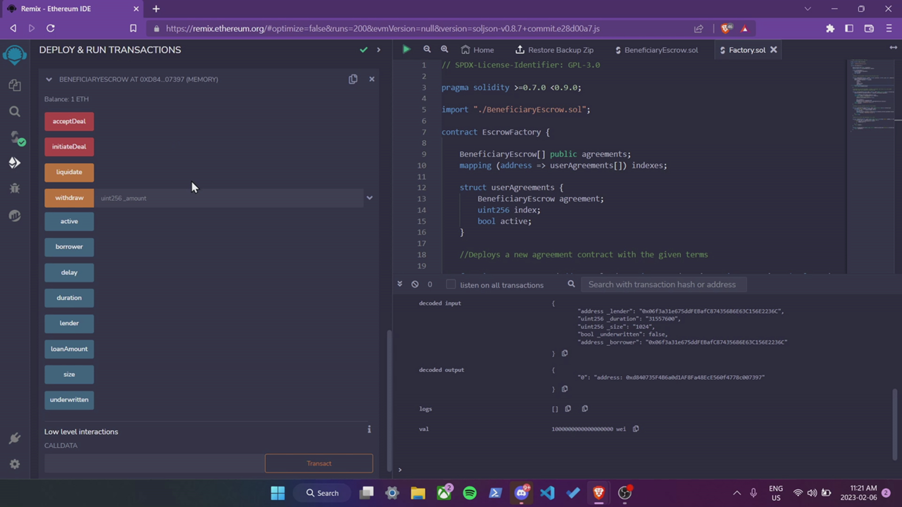902x507 pixels.
Task: Read the borrower address
Action: 69,247
